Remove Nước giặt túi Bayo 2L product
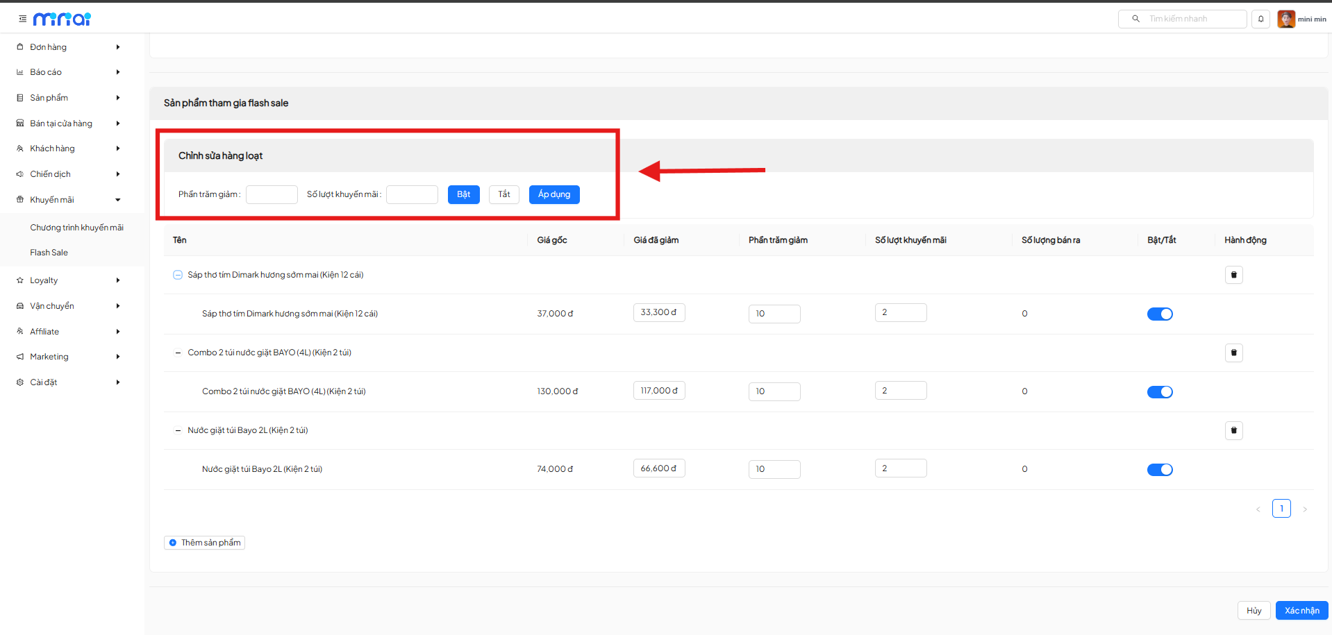1332x635 pixels. click(x=1233, y=430)
